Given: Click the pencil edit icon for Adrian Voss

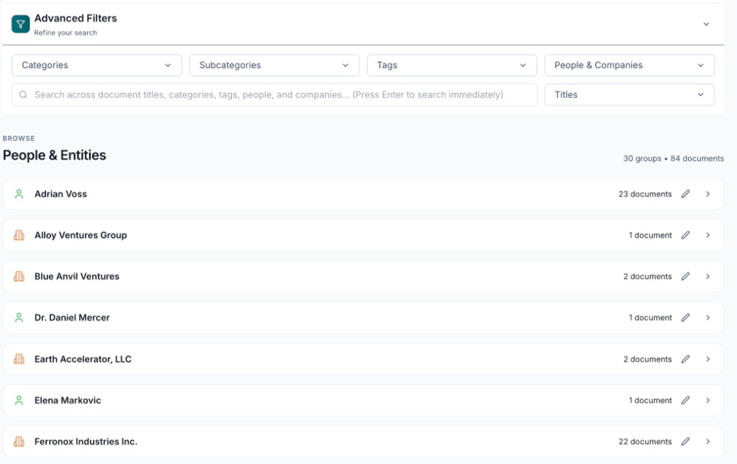Looking at the screenshot, I should pyautogui.click(x=685, y=193).
